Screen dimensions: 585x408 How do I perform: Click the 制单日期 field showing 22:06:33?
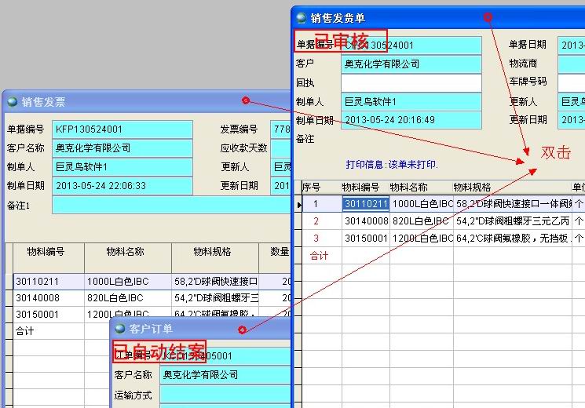[x=122, y=186]
